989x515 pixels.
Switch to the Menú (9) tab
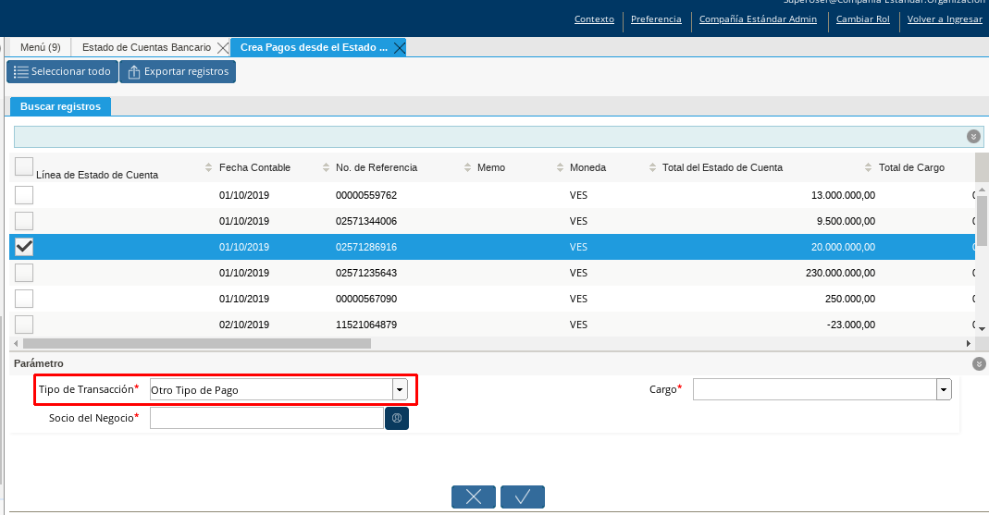coord(41,47)
